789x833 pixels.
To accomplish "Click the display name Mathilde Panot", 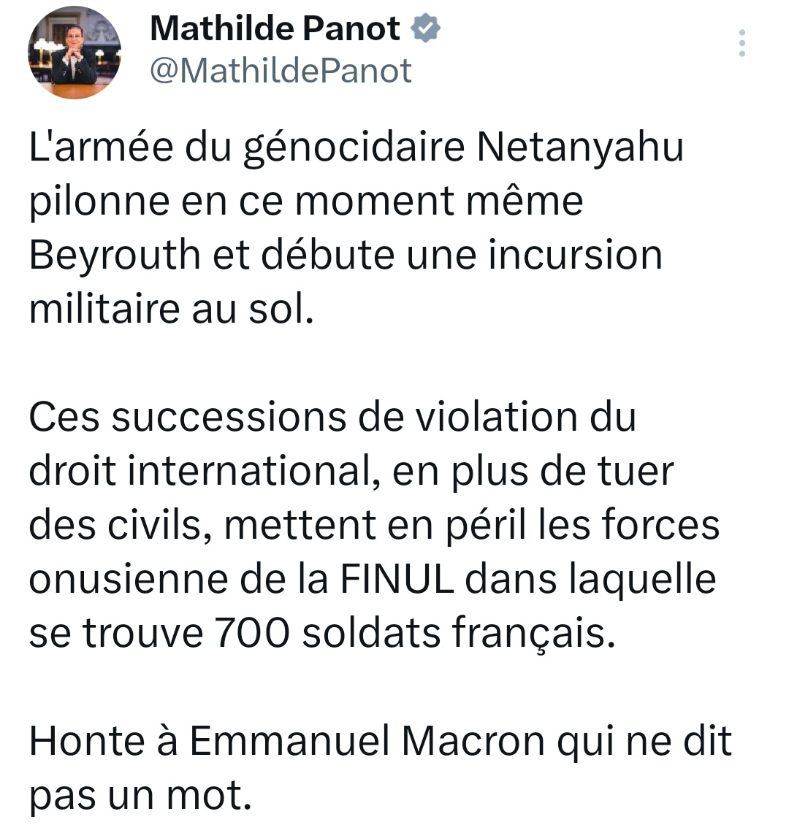I will point(275,29).
